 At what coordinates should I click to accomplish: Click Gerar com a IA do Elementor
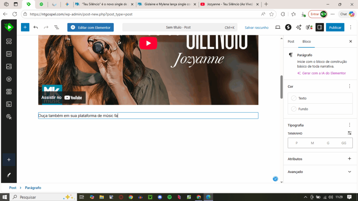click(322, 73)
